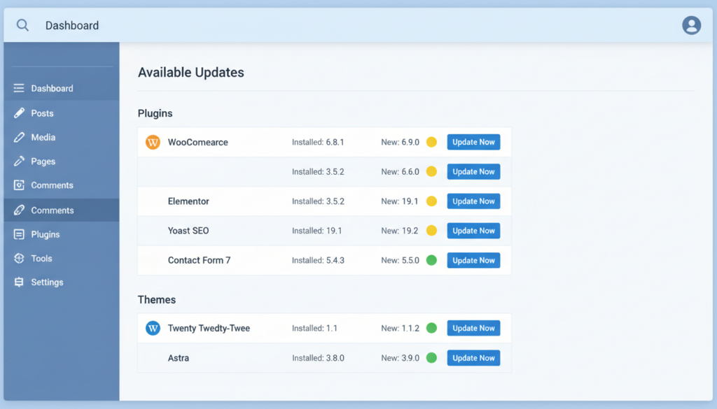Image resolution: width=717 pixels, height=409 pixels.
Task: Click green status dot for Astra
Action: click(431, 358)
